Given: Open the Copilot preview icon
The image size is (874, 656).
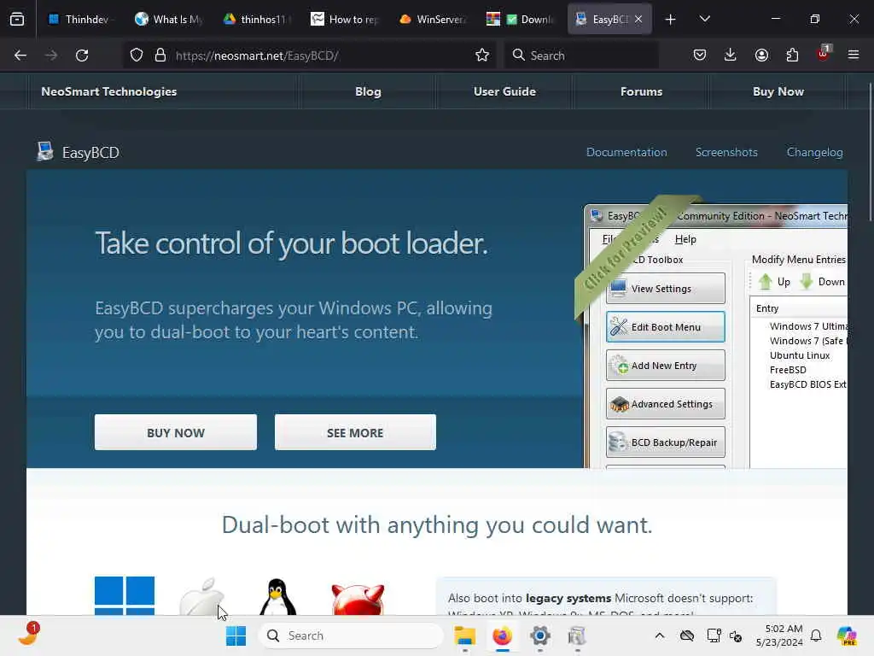Looking at the screenshot, I should coord(848,635).
